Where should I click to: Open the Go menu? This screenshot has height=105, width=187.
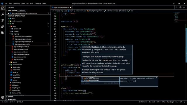tap(27, 3)
